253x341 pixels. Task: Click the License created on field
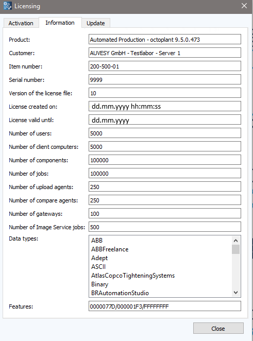(165, 106)
